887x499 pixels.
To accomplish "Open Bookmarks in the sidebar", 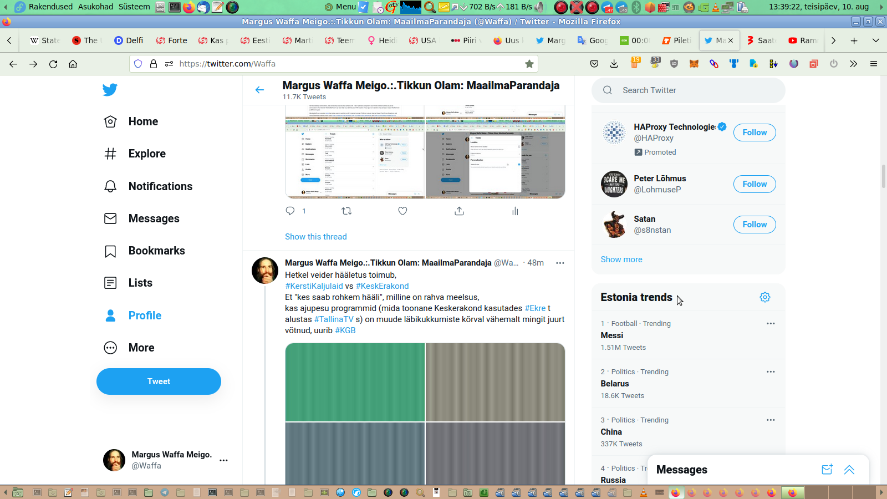I will click(144, 251).
